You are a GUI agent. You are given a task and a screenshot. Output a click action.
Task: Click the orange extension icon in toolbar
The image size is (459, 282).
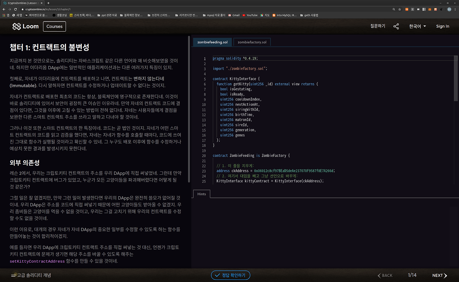(x=407, y=9)
